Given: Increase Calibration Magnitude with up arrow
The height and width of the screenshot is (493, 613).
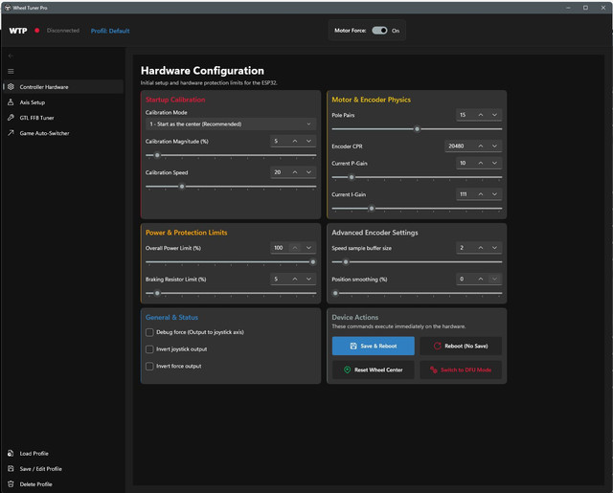Looking at the screenshot, I should pos(295,141).
